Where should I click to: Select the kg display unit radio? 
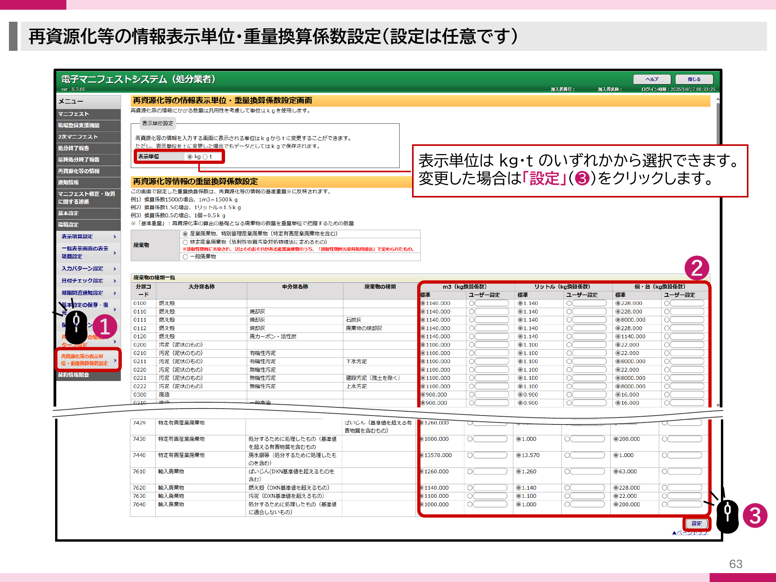[190, 157]
